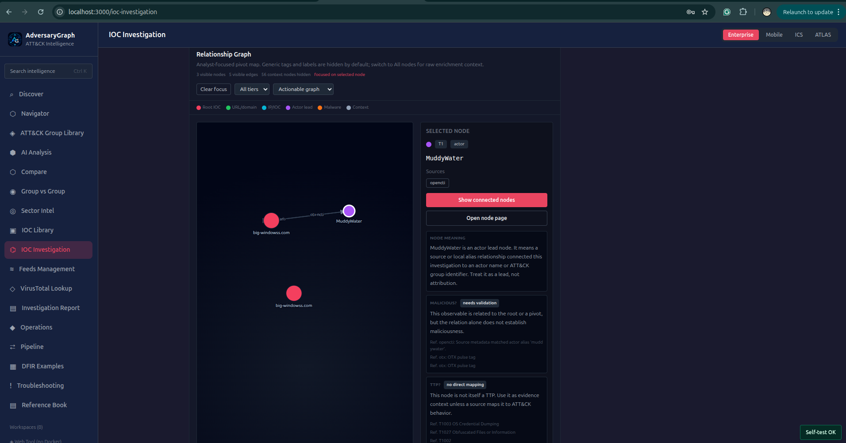Click the VirusTotal Lookup diamond icon
The height and width of the screenshot is (443, 846).
[12, 289]
